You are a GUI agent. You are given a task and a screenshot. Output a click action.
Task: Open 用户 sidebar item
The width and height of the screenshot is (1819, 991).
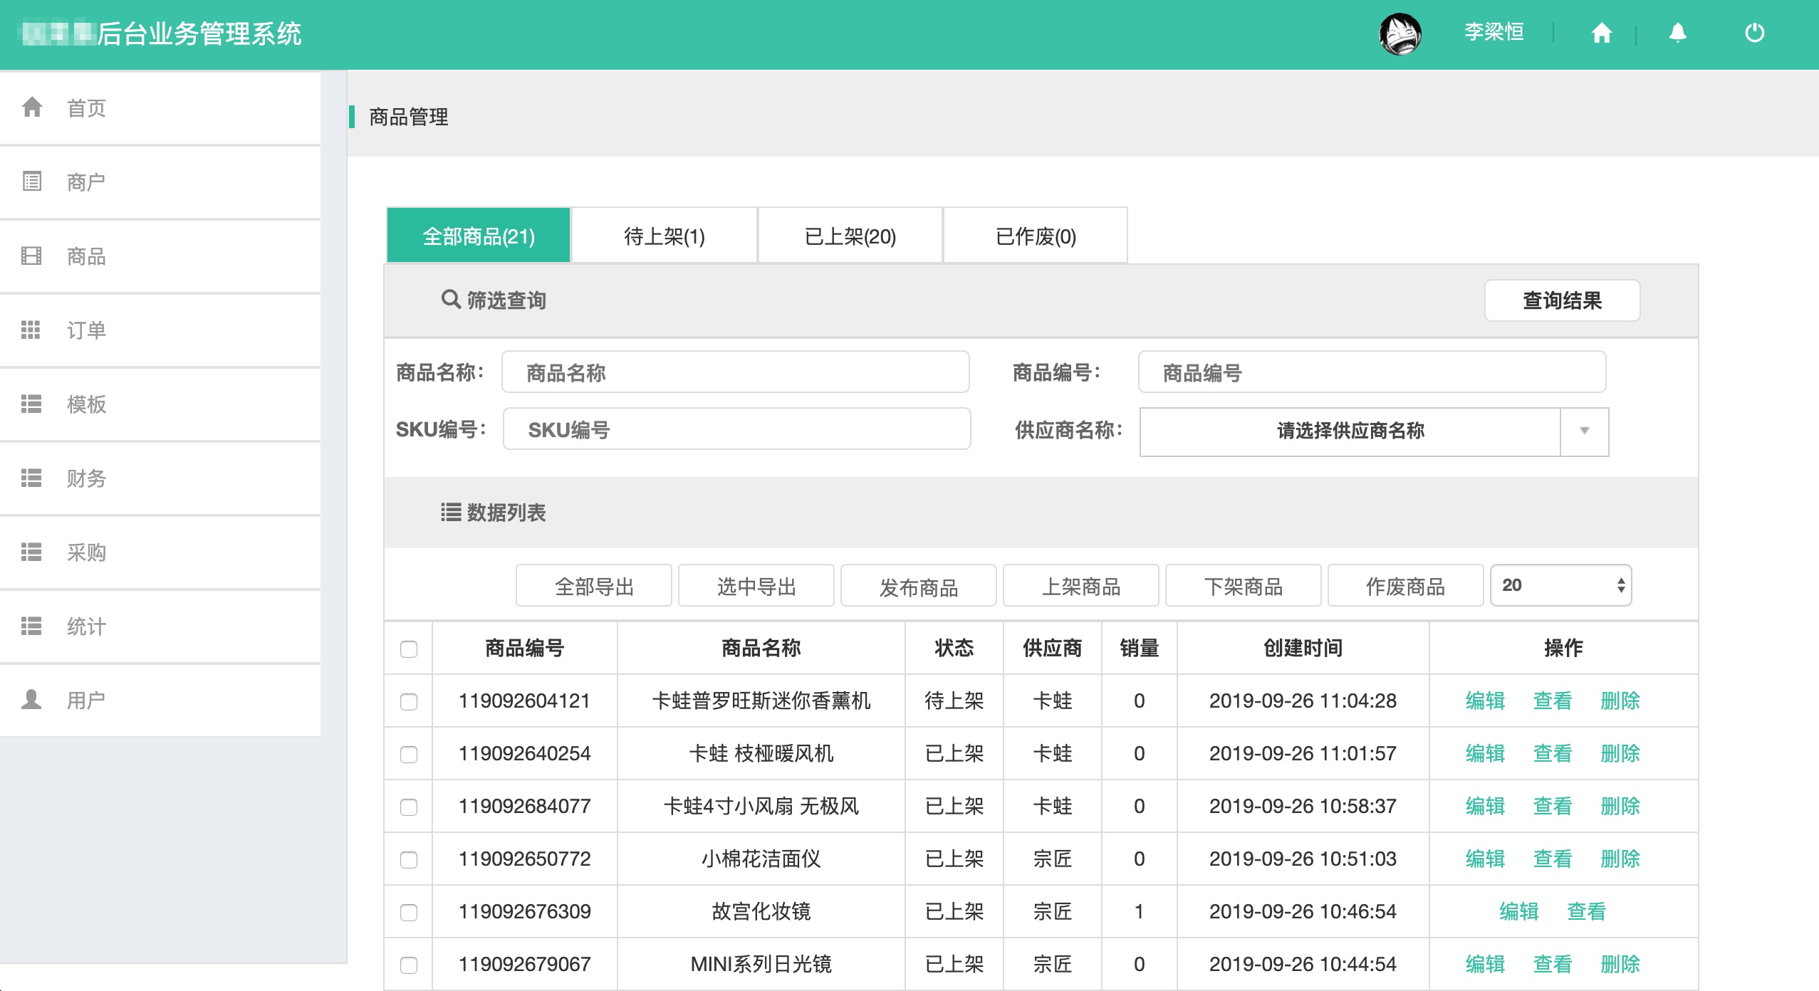coord(160,701)
